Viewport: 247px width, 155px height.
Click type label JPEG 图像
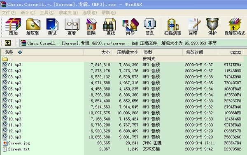[152, 143]
